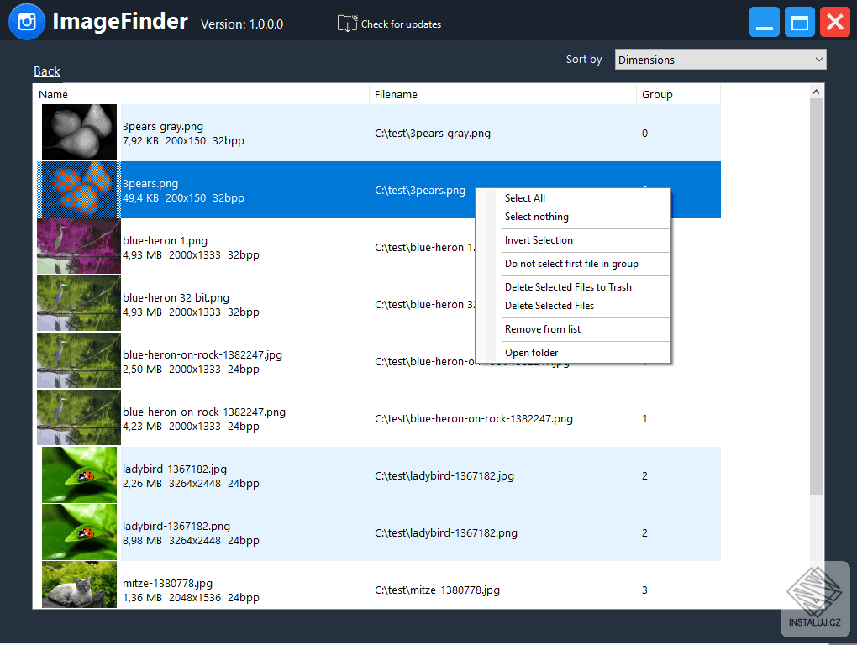Click the name text 3pears gray.png
The width and height of the screenshot is (857, 645).
163,127
